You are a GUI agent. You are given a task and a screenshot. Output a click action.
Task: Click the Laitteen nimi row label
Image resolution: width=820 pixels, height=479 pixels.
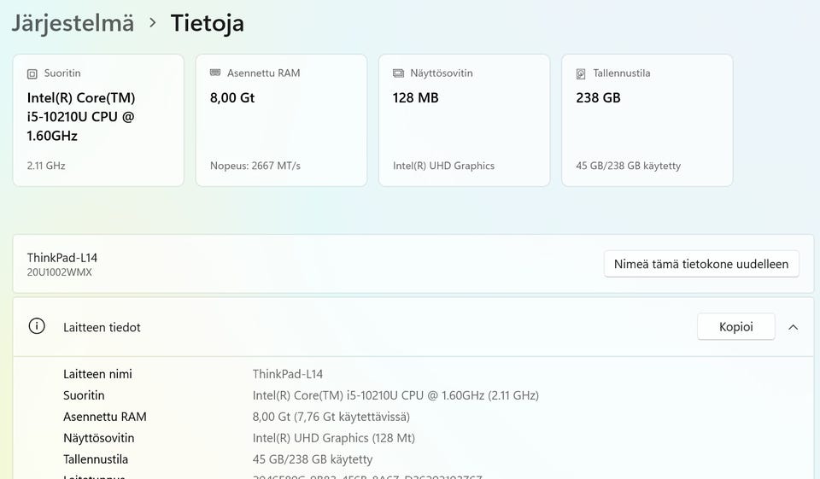pyautogui.click(x=97, y=374)
